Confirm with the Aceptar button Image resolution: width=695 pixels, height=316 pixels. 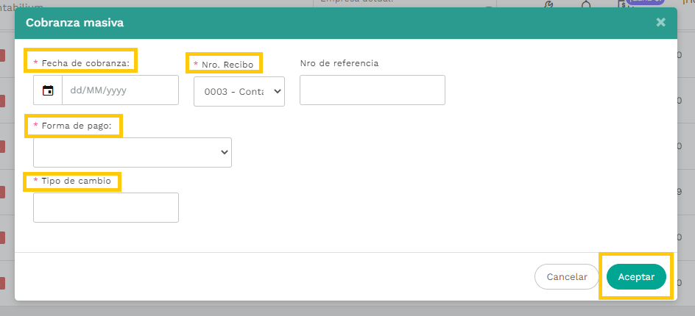click(x=636, y=277)
